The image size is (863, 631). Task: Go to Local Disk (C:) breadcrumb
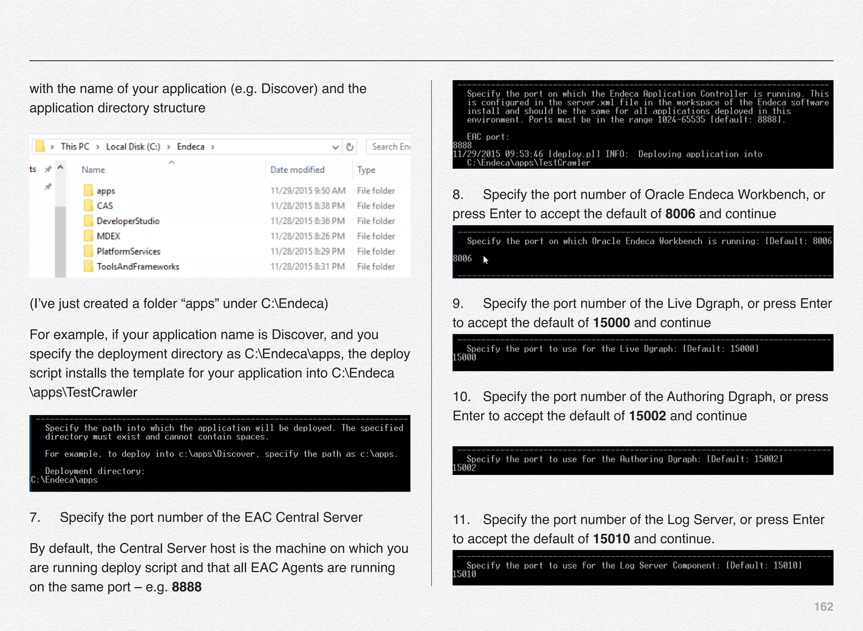(x=133, y=146)
